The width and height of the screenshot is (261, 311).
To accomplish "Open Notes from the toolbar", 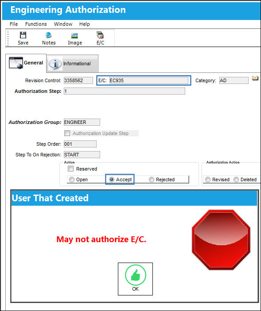I will click(49, 38).
